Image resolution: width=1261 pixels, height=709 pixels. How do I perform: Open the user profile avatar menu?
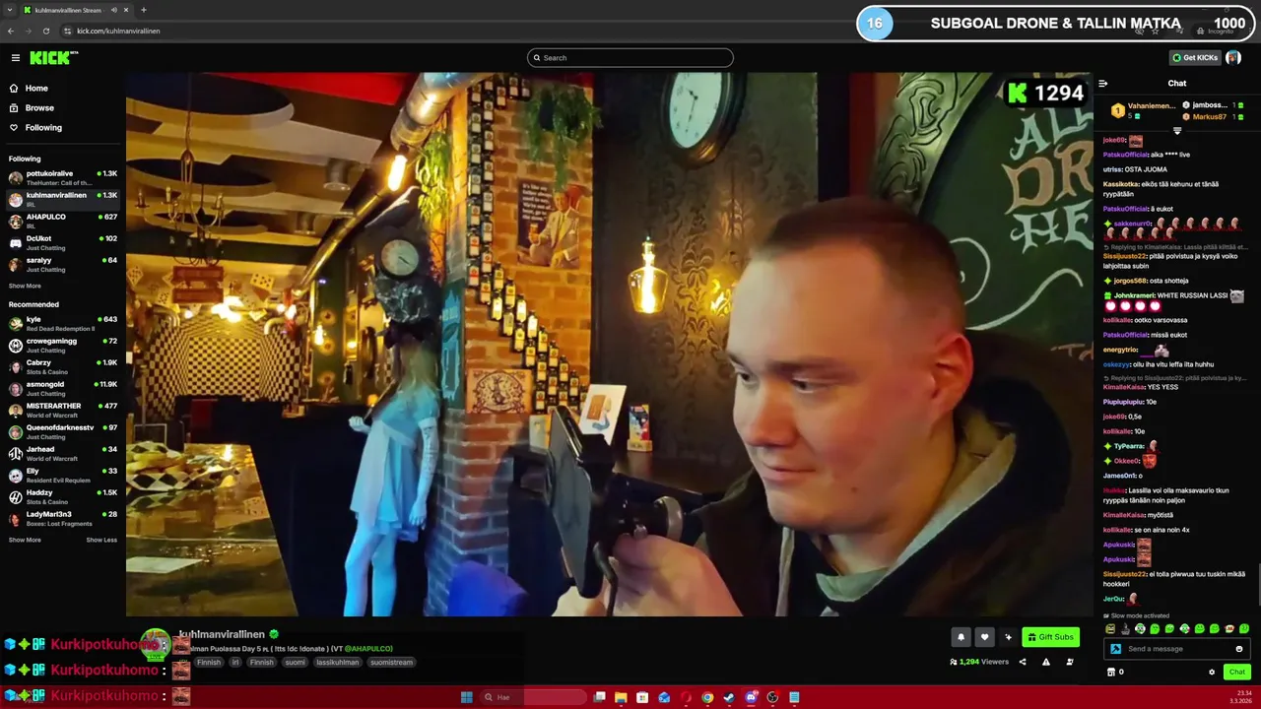point(1233,58)
